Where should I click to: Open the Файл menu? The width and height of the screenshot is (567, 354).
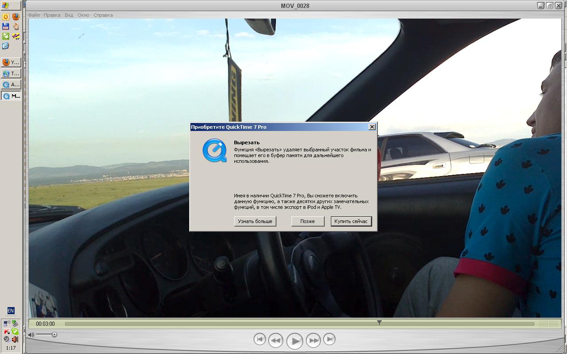[34, 15]
